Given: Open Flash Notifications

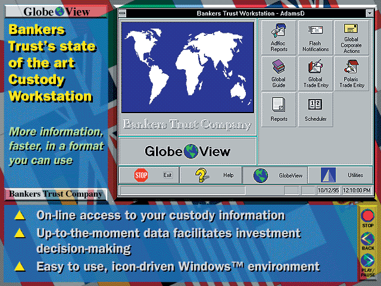Looking at the screenshot, I should [315, 37].
